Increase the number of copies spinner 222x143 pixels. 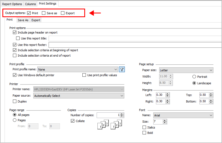[122, 114]
